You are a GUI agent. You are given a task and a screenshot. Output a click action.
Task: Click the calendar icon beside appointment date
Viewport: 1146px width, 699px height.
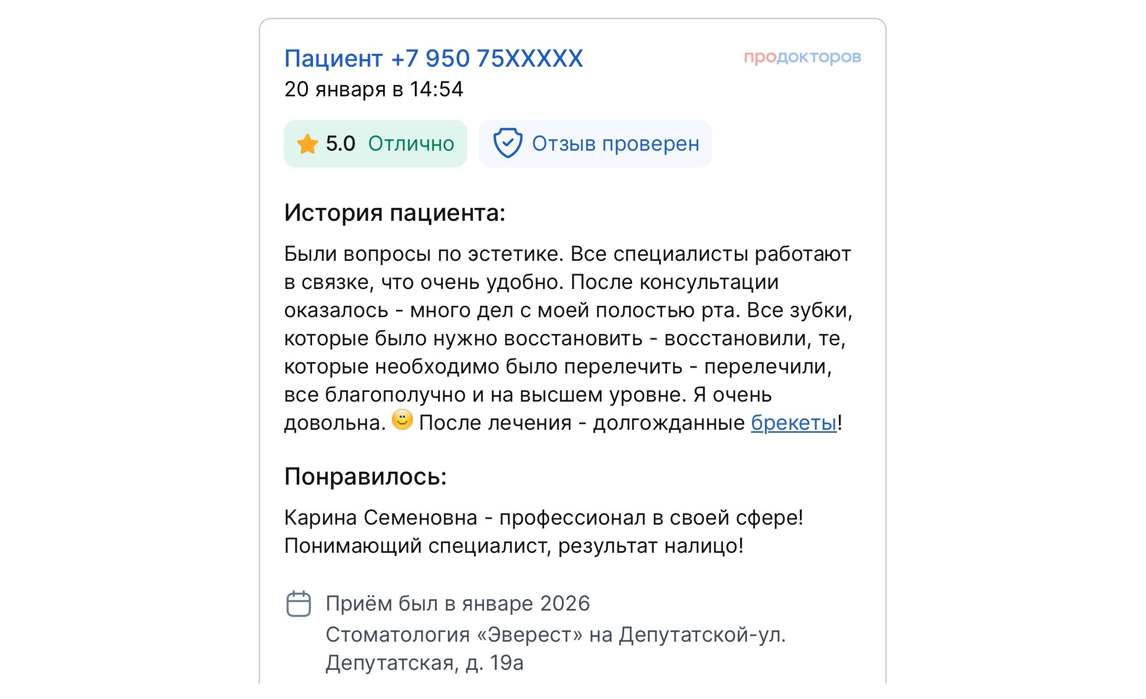coord(298,604)
